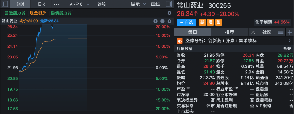Collapse 行情数据 with 折叠

point(287,49)
